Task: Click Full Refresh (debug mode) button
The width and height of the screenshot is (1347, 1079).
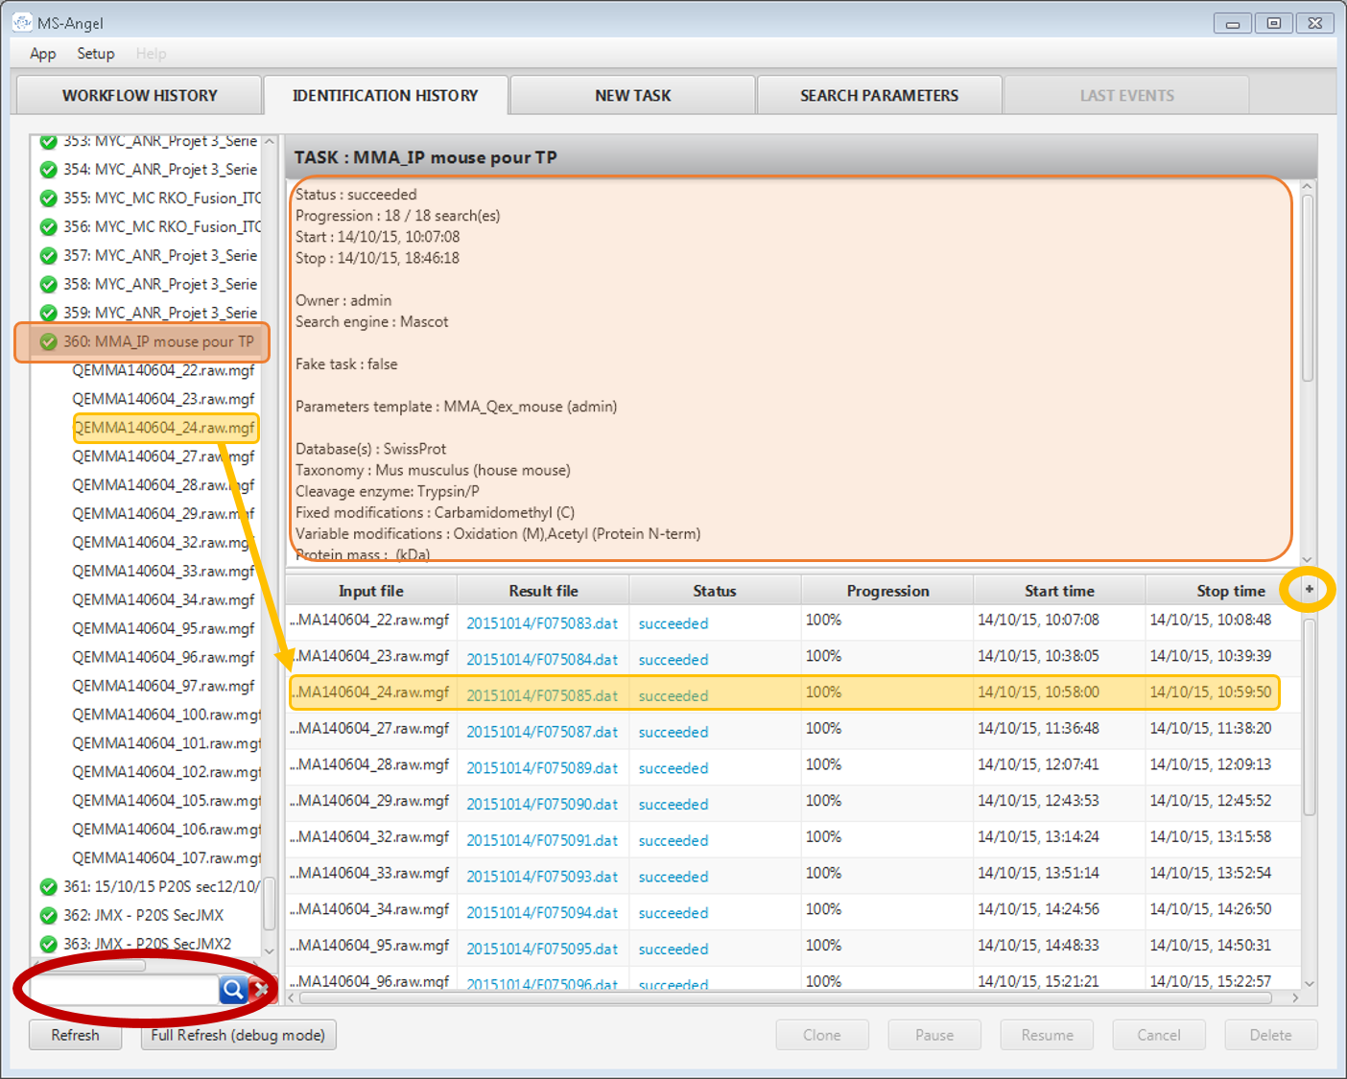Action: [x=238, y=1035]
